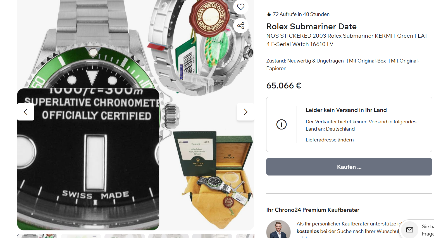Viewport: 434px width, 238px height.
Task: Select the fifth gallery thumbnail
Action: click(x=212, y=236)
